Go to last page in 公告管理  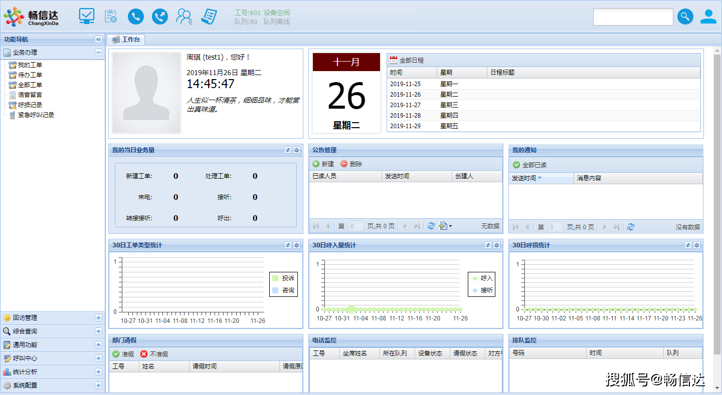pyautogui.click(x=417, y=226)
